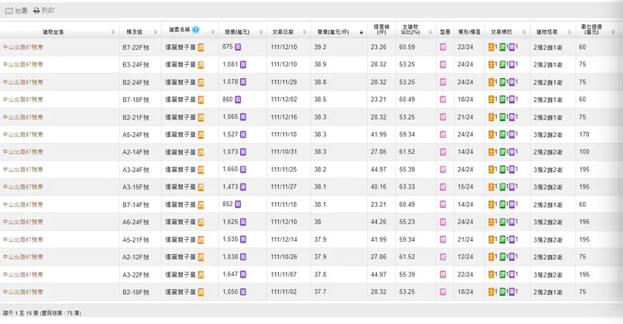Click orange 土 icon in row B2-18F號

pos(491,292)
